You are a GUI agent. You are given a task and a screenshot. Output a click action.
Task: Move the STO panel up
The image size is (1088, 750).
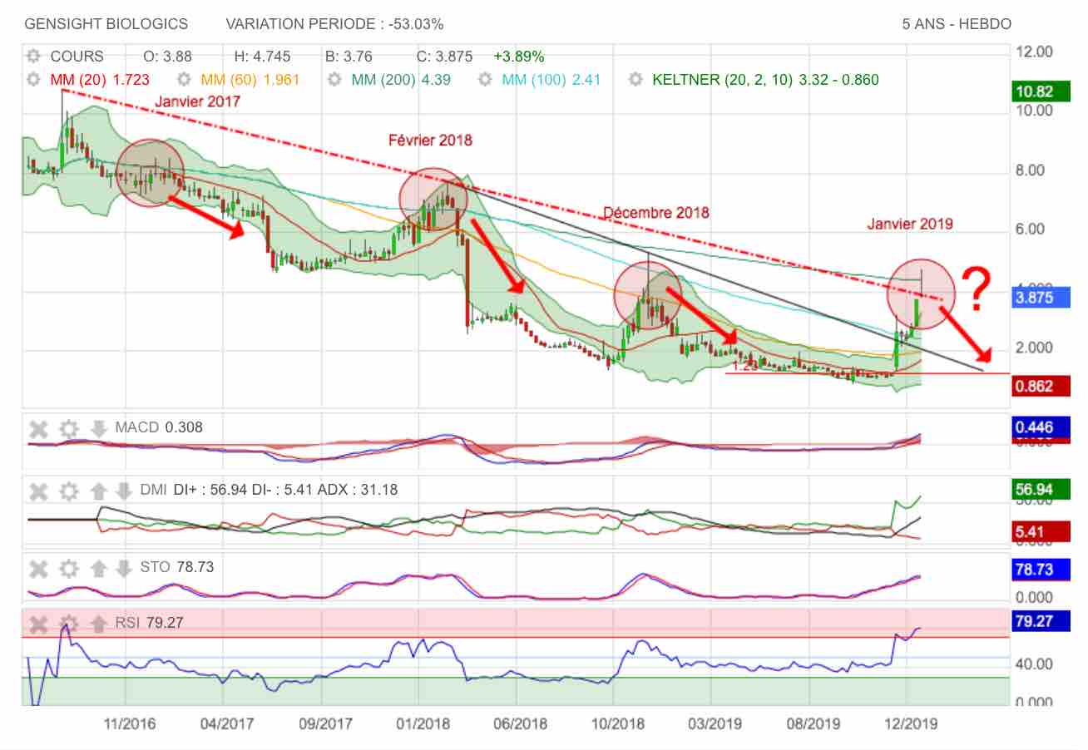point(98,569)
